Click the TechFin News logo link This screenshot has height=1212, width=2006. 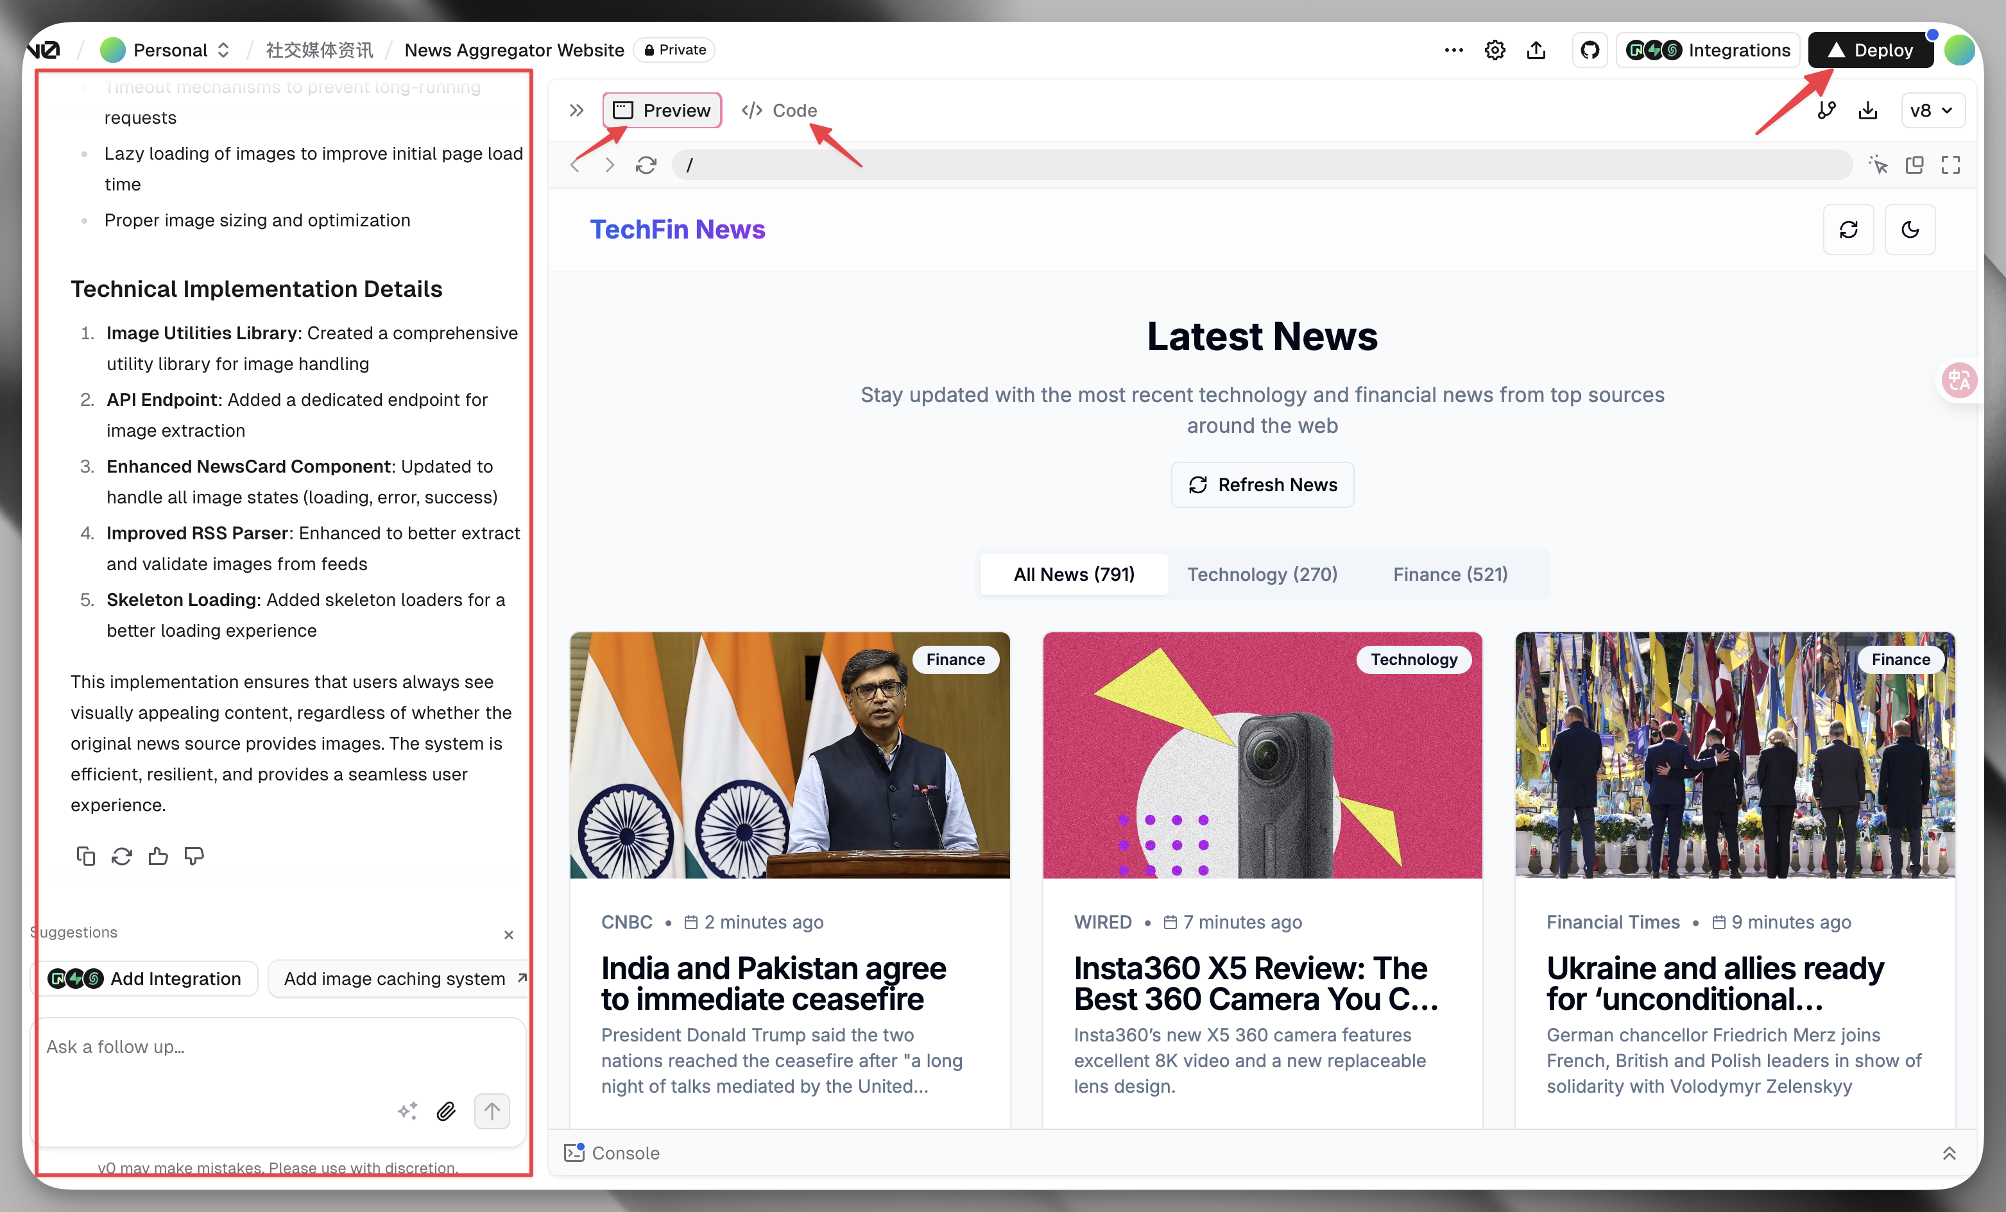[678, 230]
